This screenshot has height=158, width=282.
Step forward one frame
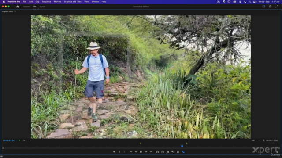pyautogui.click(x=146, y=152)
